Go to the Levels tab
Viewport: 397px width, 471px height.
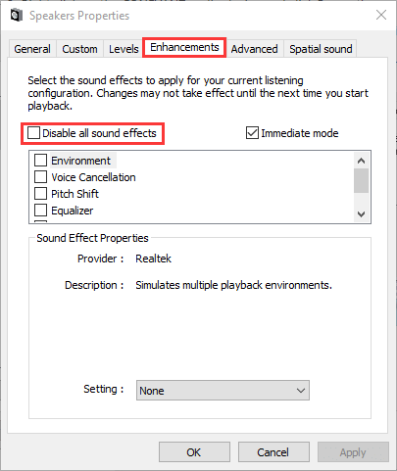tap(124, 49)
